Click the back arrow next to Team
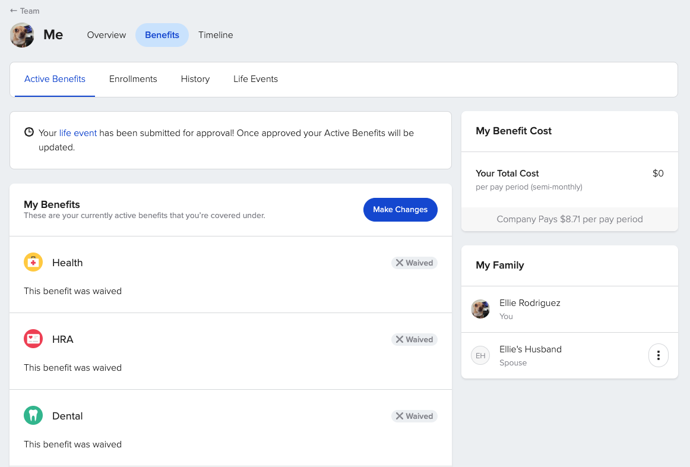 pos(14,11)
